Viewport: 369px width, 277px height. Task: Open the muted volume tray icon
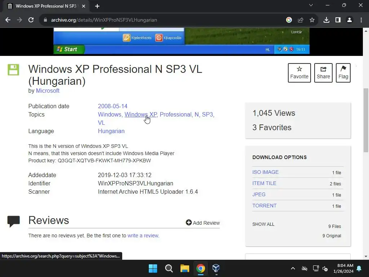325,268
